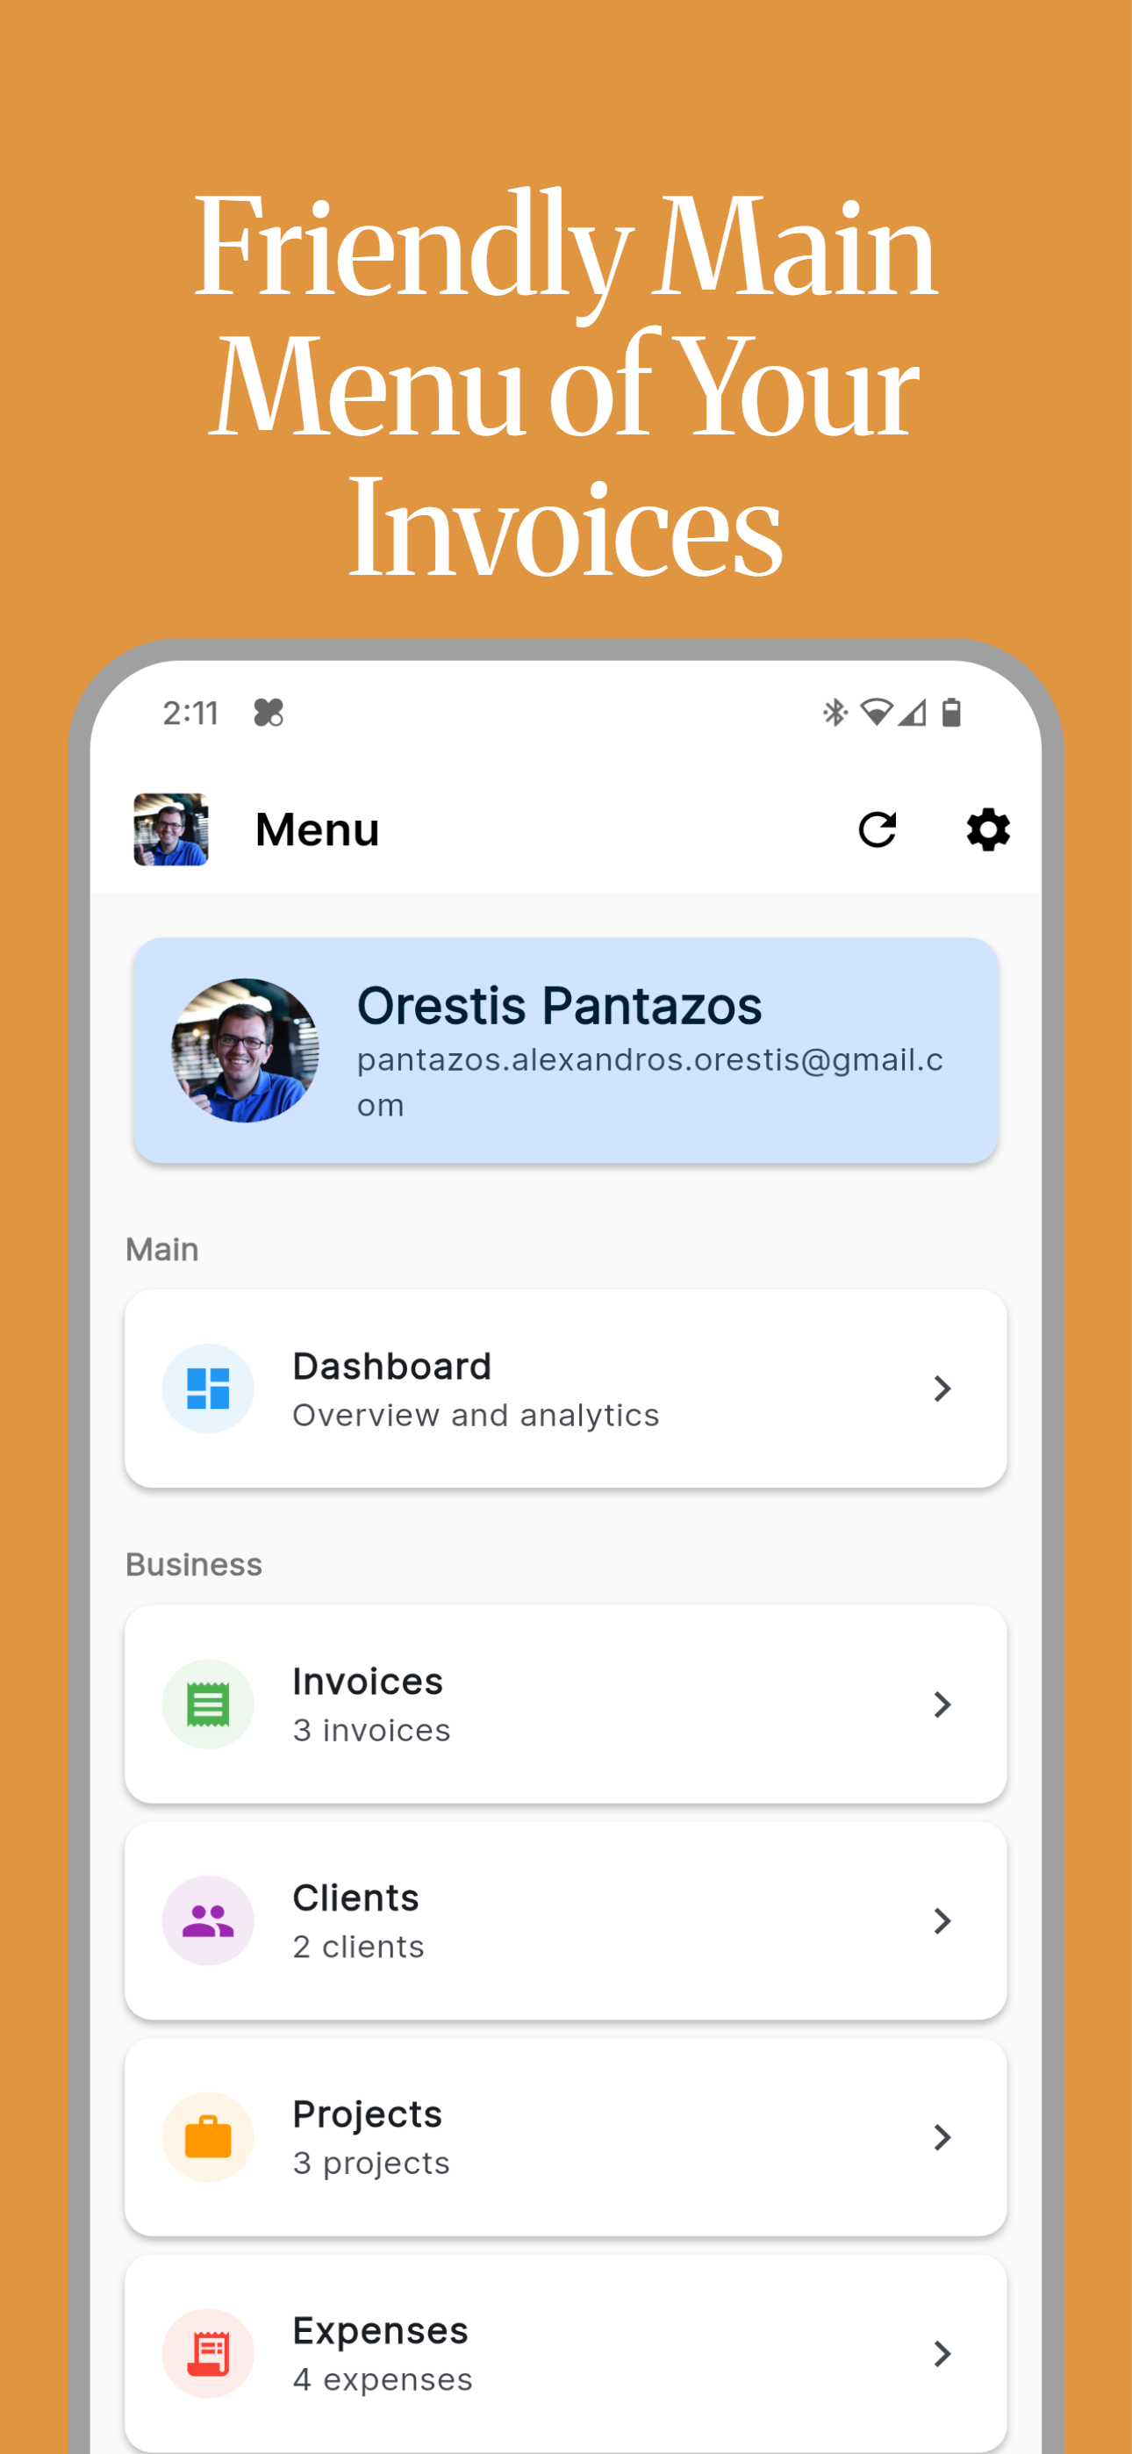Open settings via the gear icon
This screenshot has width=1132, height=2454.
tap(988, 829)
